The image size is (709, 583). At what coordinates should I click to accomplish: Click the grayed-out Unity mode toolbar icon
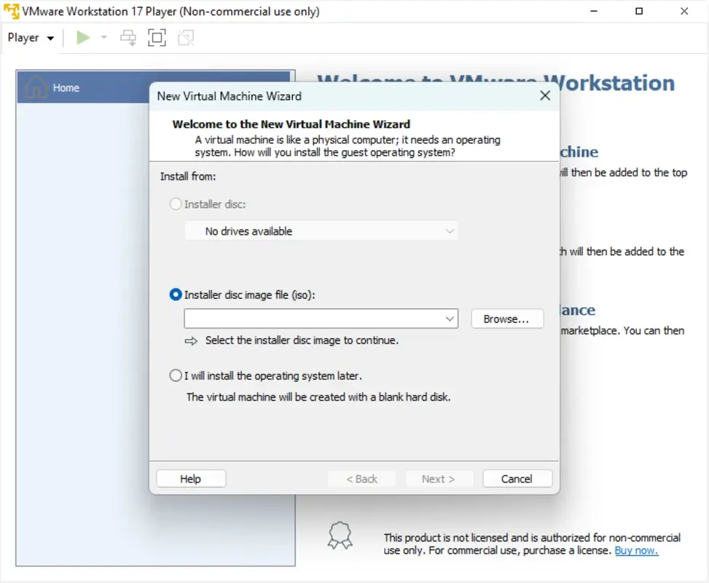click(185, 37)
